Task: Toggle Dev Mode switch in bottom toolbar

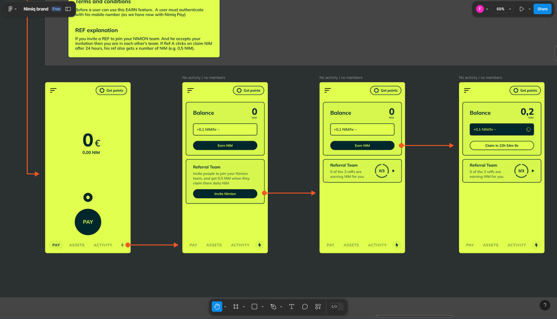Action: (x=337, y=306)
